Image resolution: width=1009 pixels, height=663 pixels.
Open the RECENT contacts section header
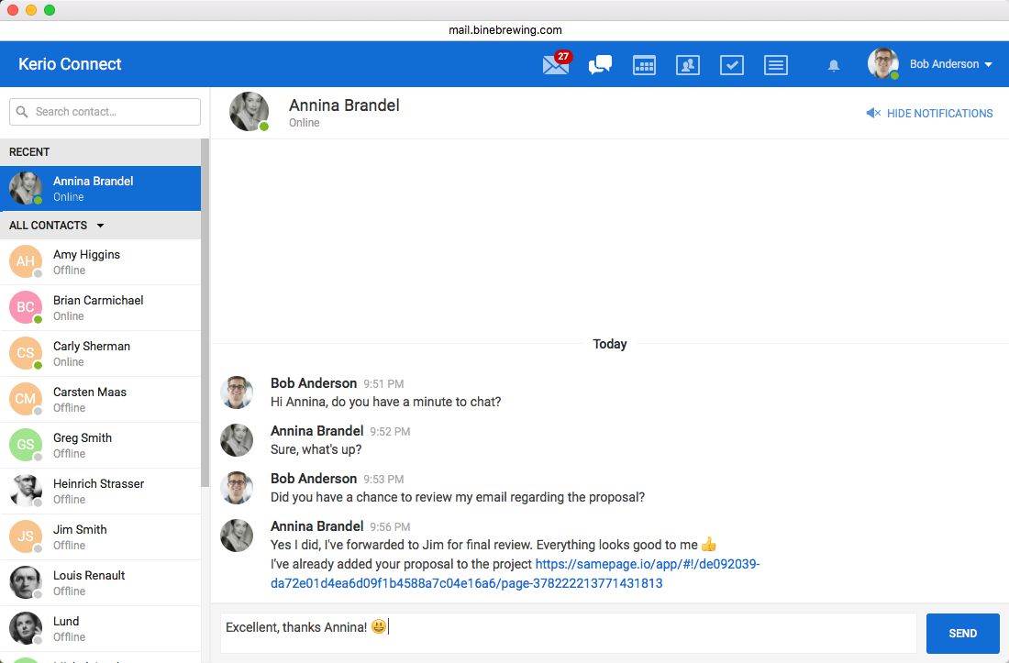[29, 151]
